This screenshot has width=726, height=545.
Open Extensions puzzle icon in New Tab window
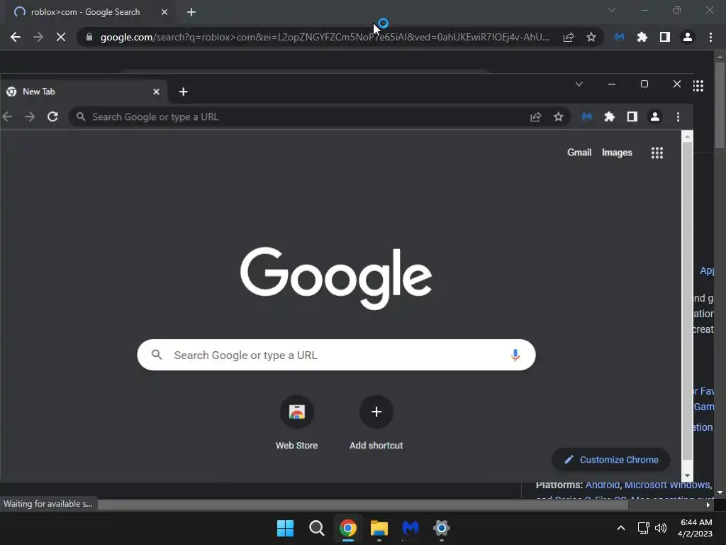(x=609, y=117)
